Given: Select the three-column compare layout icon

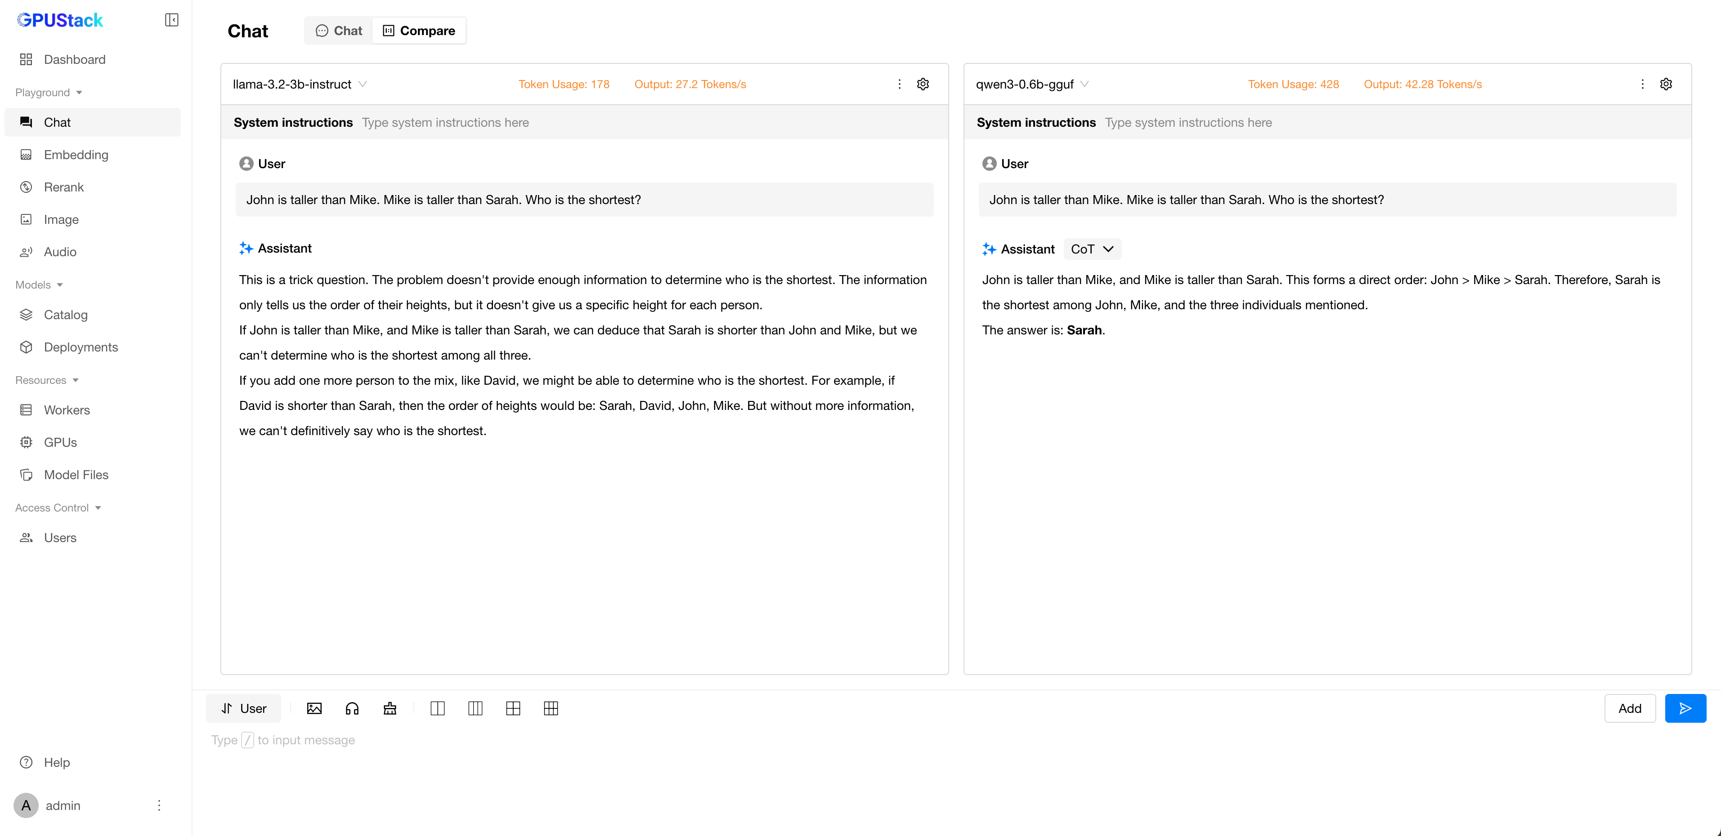Looking at the screenshot, I should pos(475,708).
